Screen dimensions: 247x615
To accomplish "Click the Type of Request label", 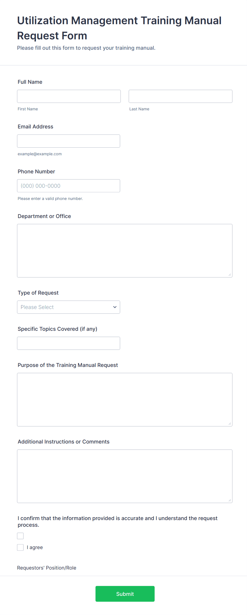I will (38, 293).
